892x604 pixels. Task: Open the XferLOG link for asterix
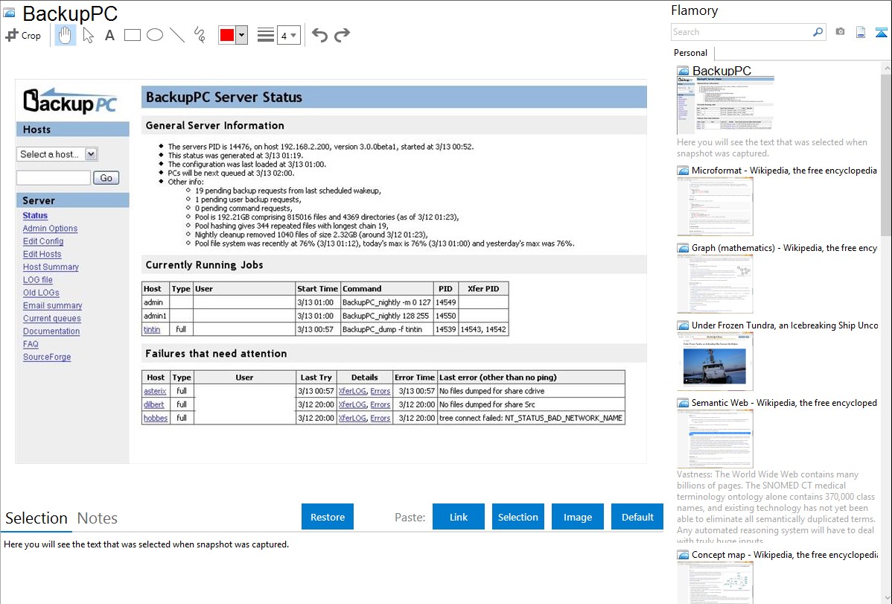pyautogui.click(x=352, y=391)
